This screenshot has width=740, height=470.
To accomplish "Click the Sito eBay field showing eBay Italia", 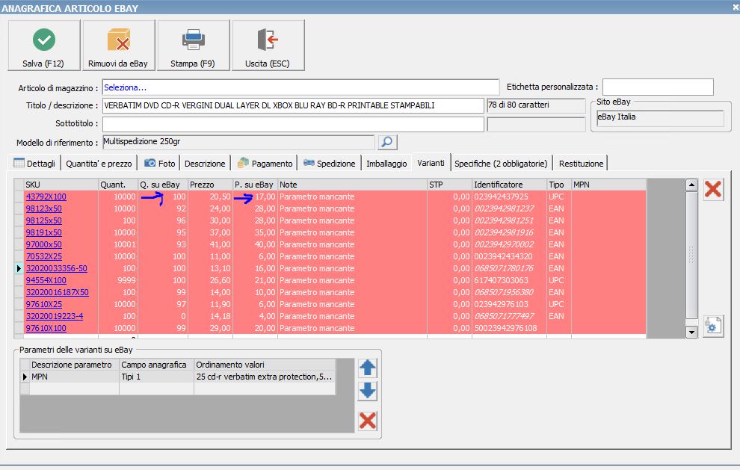I will click(660, 117).
